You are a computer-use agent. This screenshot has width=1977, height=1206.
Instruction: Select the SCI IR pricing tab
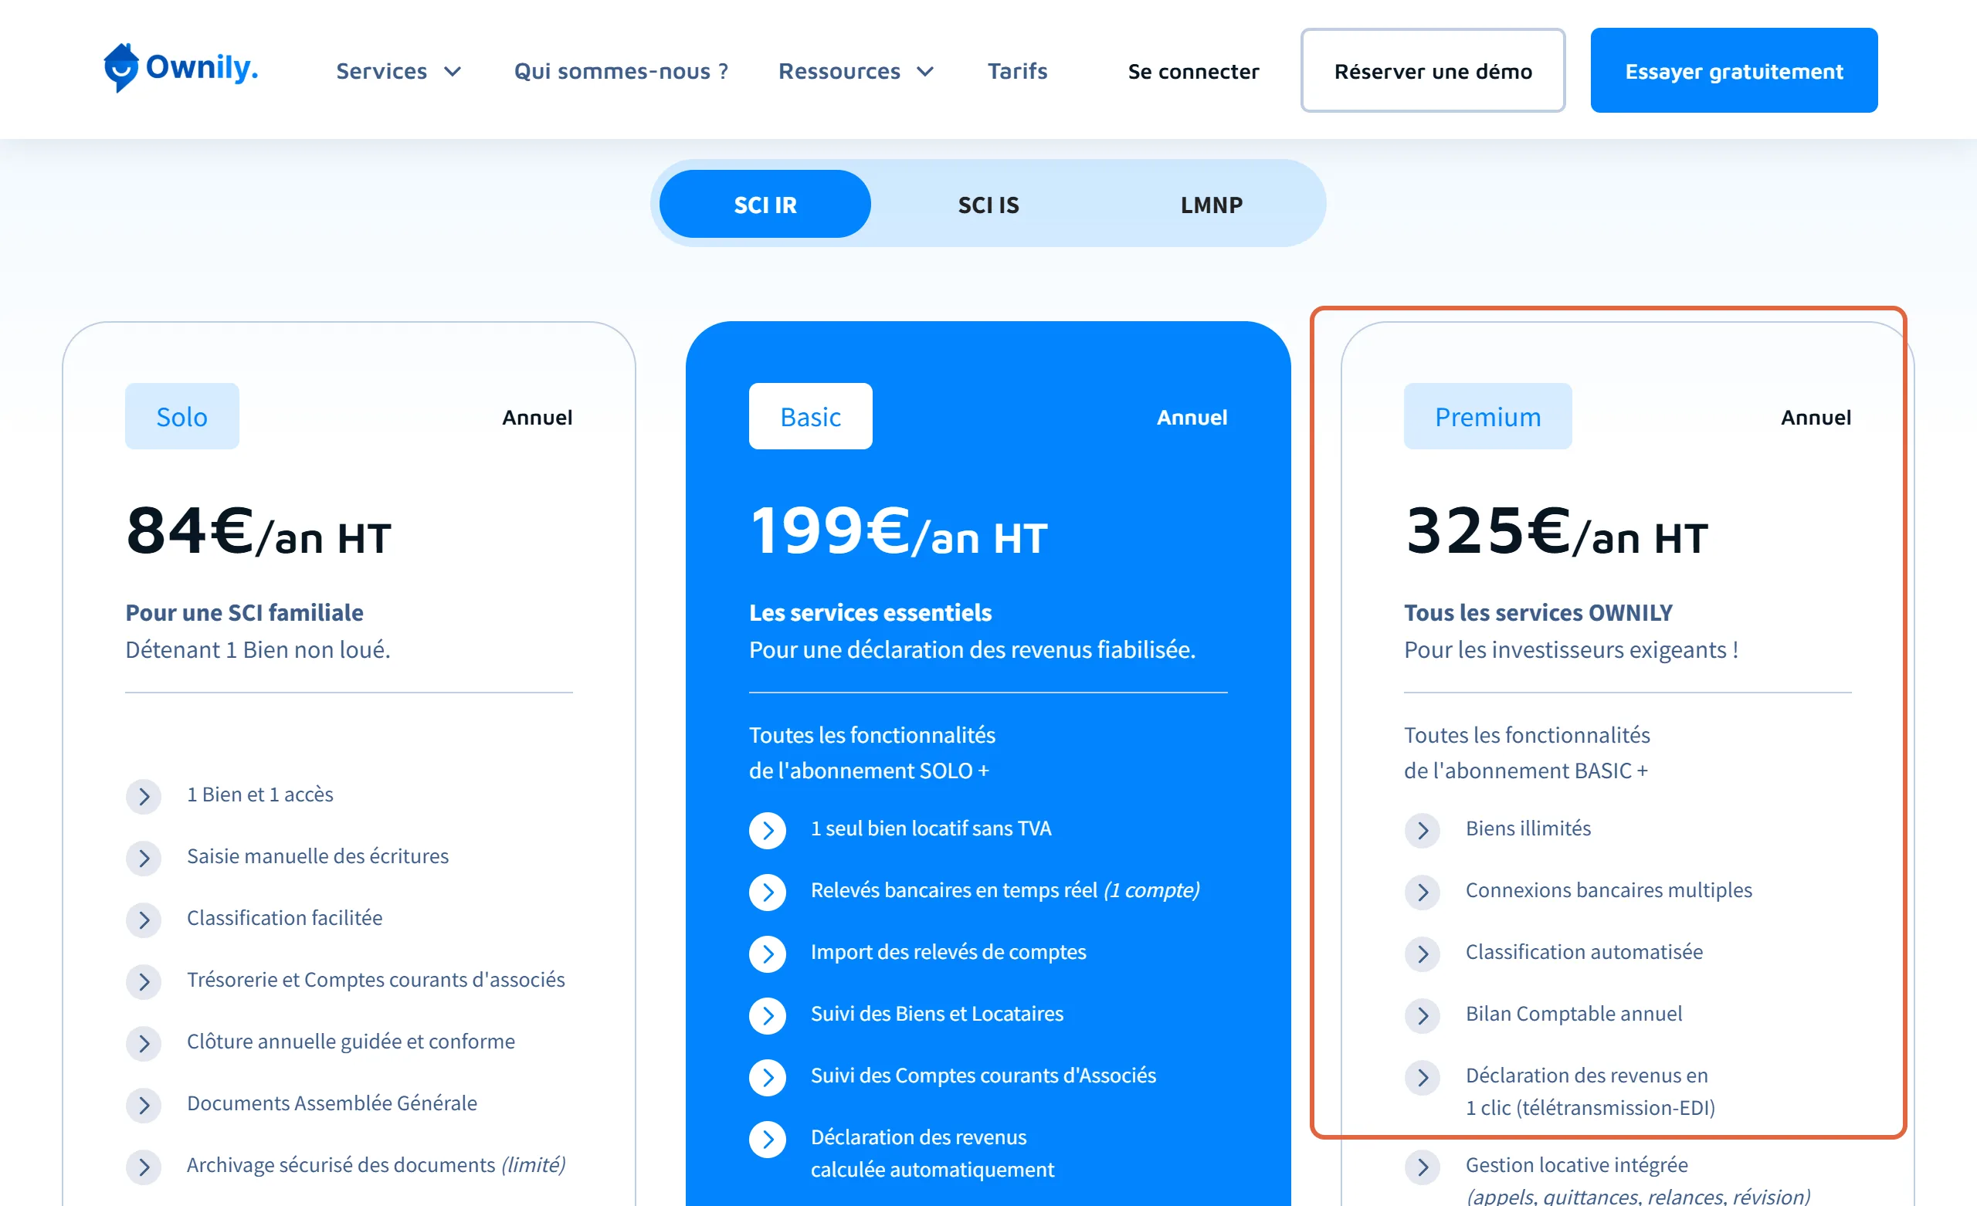765,204
